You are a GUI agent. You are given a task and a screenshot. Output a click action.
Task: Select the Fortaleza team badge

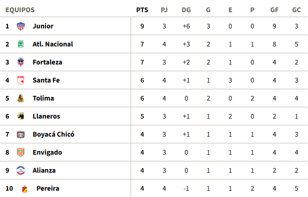(x=21, y=62)
